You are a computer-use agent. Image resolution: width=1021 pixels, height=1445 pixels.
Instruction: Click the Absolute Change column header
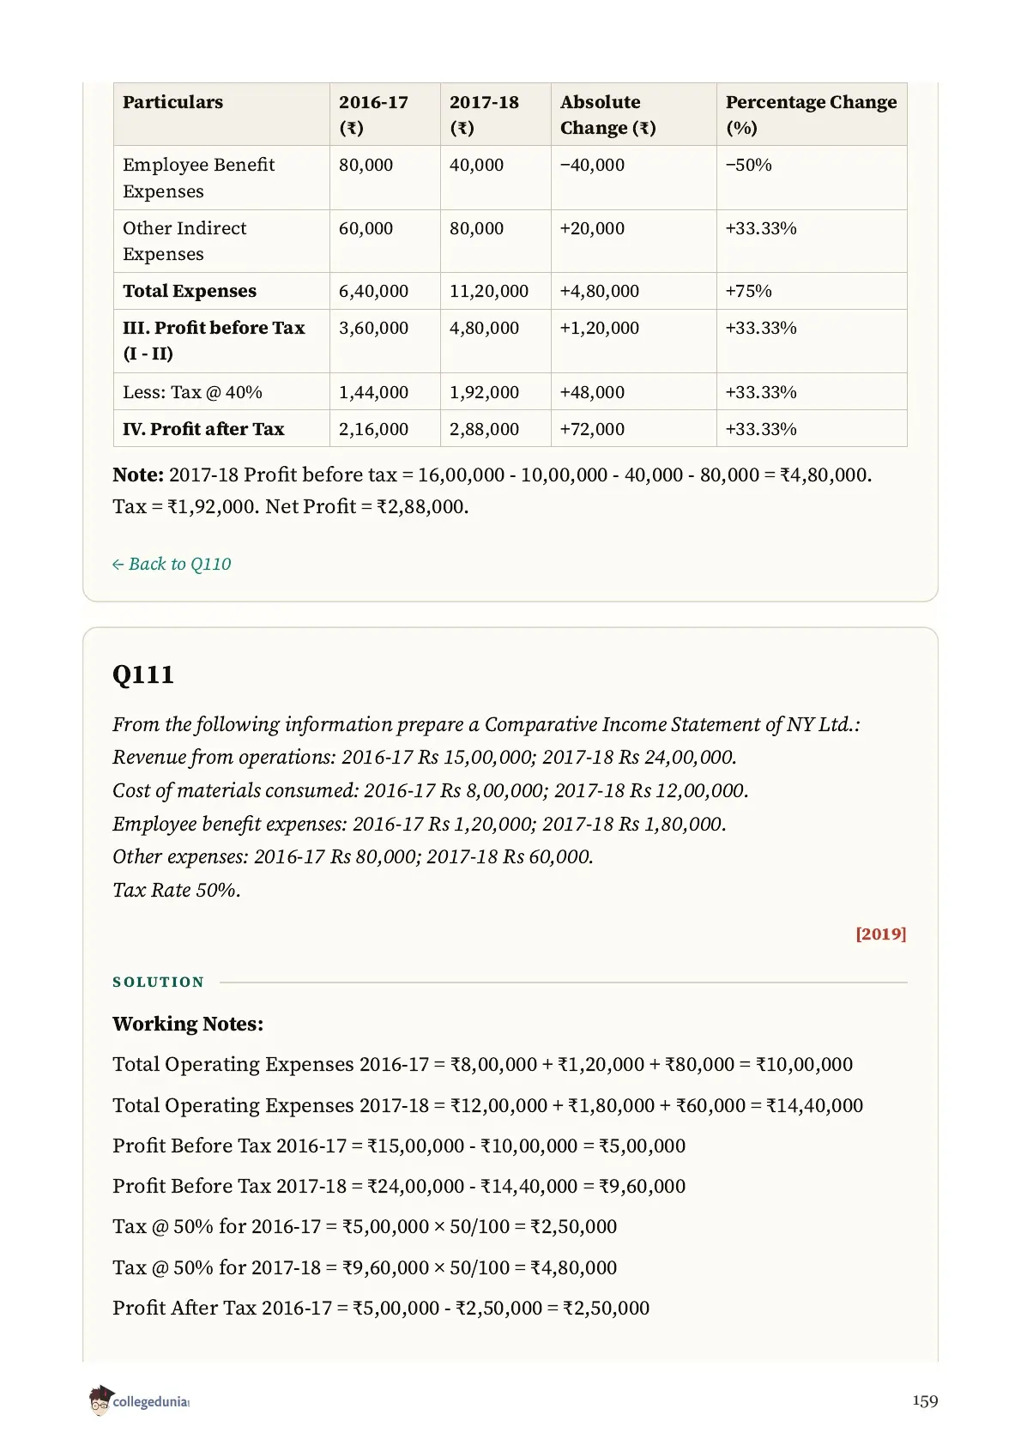pyautogui.click(x=608, y=114)
